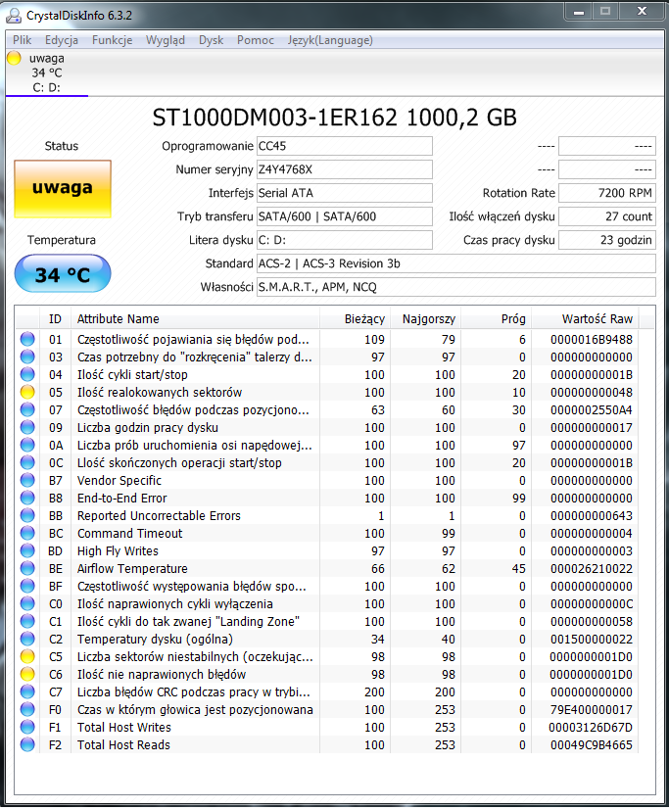
Task: Click the blue status icon for Vendor Specific
Action: coord(27,480)
